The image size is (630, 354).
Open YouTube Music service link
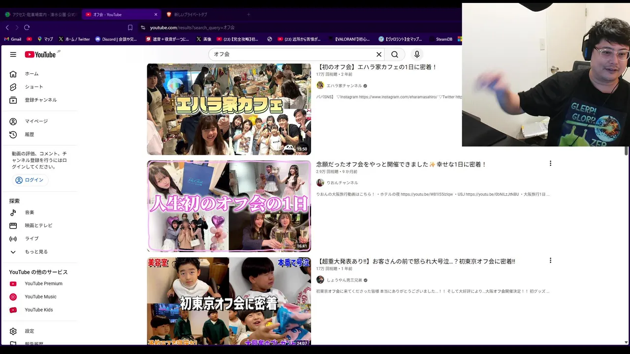pos(39,297)
